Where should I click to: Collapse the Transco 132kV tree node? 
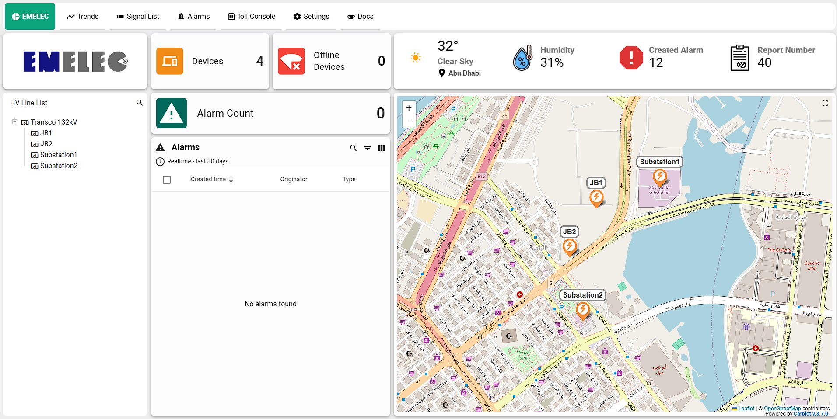(x=14, y=122)
